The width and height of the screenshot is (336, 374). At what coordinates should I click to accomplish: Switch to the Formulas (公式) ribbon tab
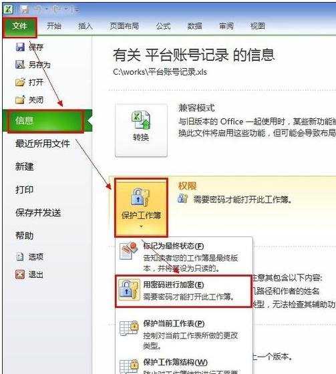[163, 26]
